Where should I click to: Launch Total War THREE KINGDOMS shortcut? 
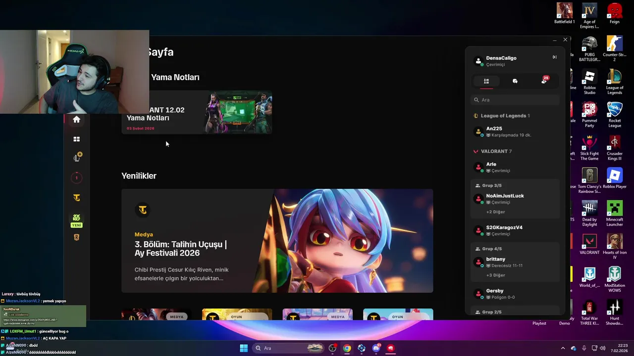(x=589, y=313)
